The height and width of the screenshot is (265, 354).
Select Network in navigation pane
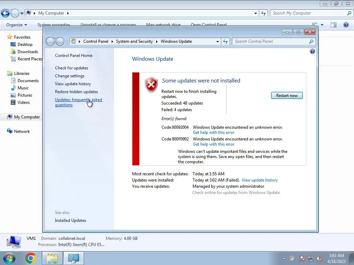click(x=22, y=131)
